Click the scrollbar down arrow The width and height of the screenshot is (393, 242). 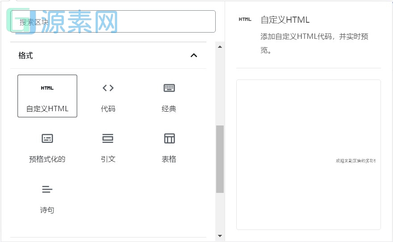tap(220, 236)
